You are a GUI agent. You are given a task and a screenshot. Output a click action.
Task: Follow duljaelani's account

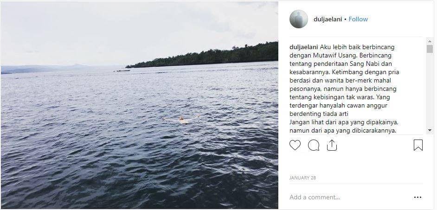[358, 19]
